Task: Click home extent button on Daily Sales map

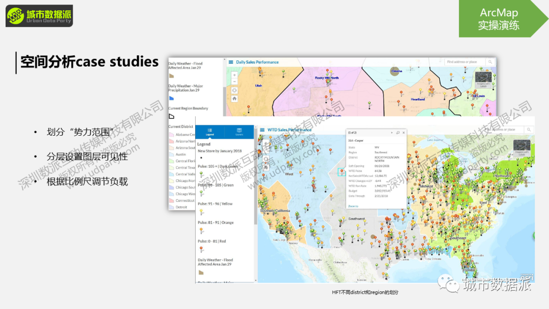Action: click(x=234, y=99)
